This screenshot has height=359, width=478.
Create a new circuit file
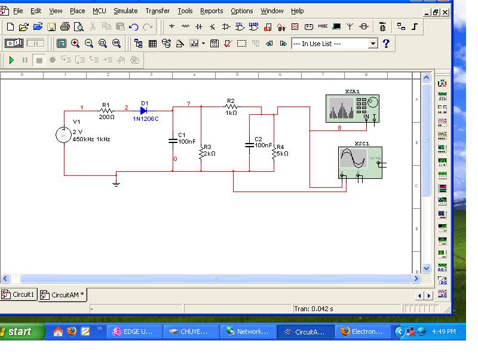pyautogui.click(x=10, y=27)
